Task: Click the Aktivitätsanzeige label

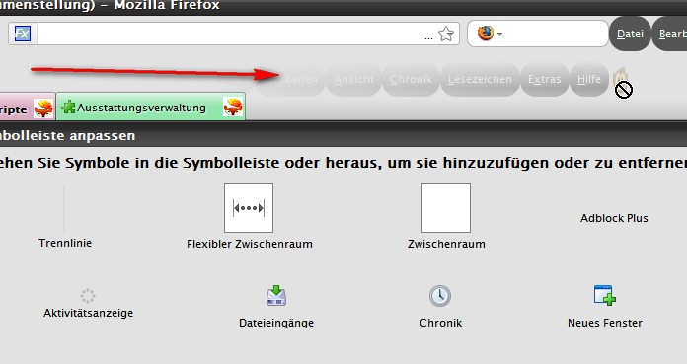Action: pos(88,313)
